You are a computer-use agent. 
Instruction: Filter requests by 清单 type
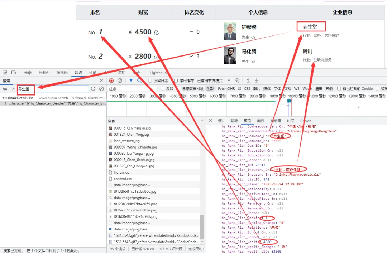tap(319, 88)
